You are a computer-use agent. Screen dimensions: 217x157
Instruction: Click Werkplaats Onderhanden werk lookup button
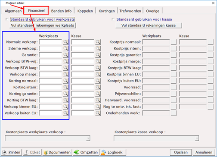tap(174, 113)
